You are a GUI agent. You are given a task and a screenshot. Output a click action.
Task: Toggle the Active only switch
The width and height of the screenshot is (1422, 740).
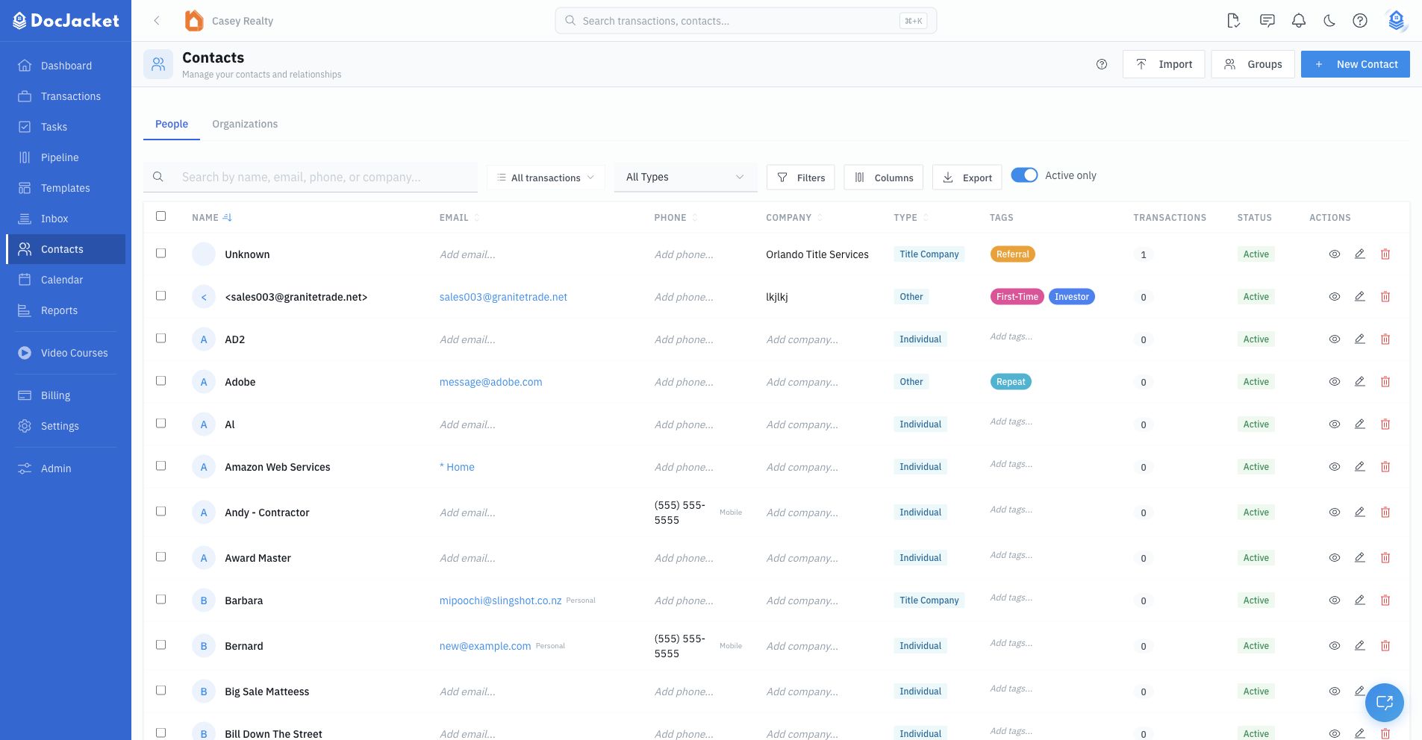coord(1024,175)
